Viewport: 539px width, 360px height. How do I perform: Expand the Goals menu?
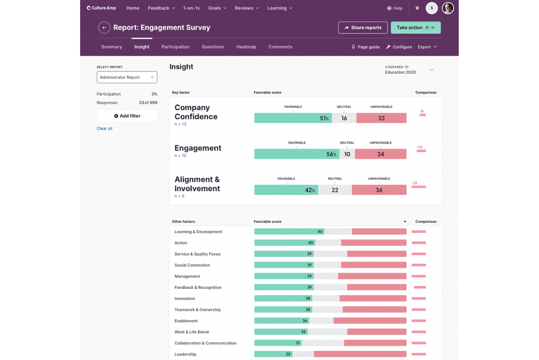point(217,8)
